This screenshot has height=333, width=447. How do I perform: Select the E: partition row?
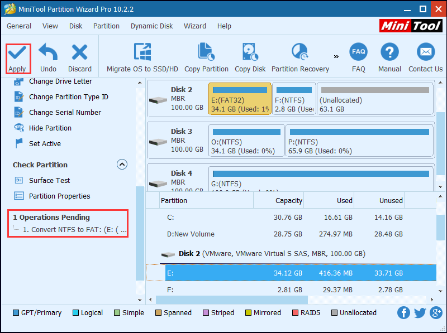click(x=291, y=273)
